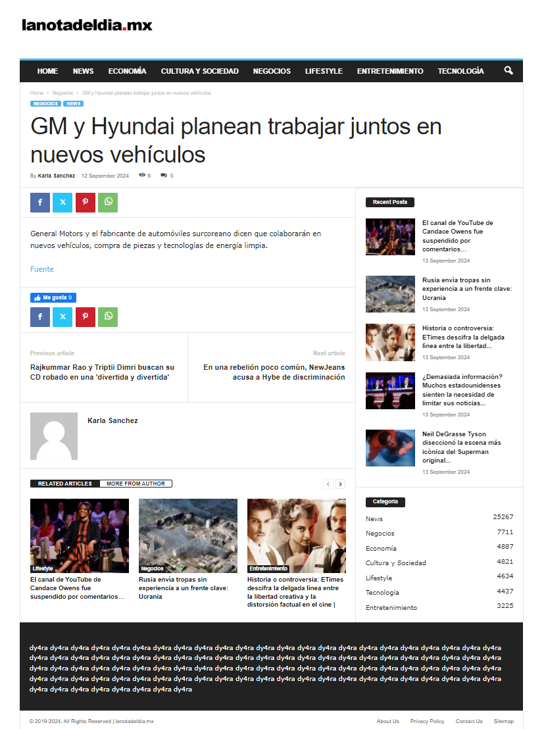Open About Us footer link
Screen dimensions: 546x729
388,721
